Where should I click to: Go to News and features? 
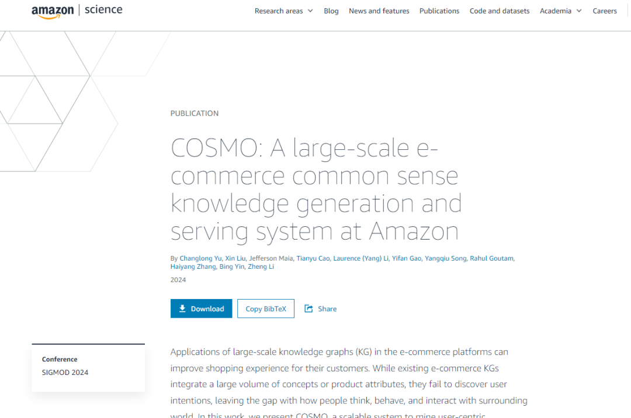(x=379, y=11)
